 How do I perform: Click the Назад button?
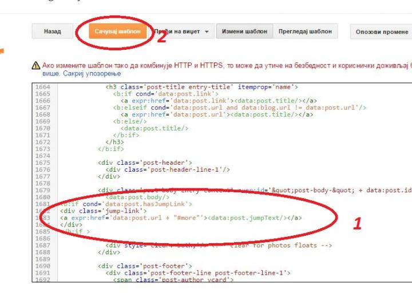[52, 31]
